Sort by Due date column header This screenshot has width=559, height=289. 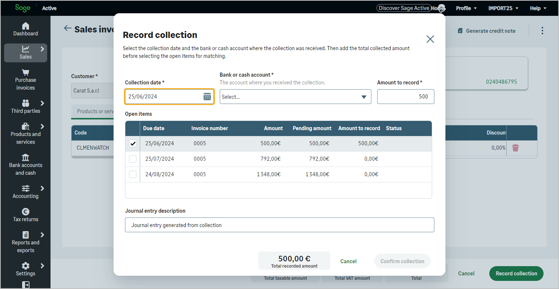(x=154, y=128)
